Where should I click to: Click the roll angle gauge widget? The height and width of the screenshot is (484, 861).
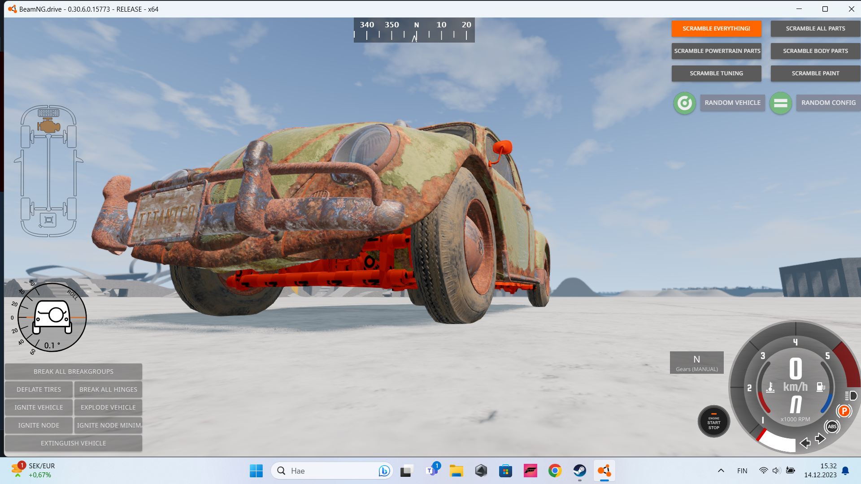pyautogui.click(x=52, y=317)
